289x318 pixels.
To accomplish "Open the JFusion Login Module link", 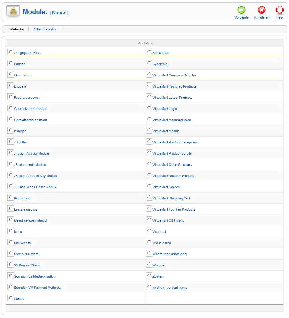I will 30,165.
